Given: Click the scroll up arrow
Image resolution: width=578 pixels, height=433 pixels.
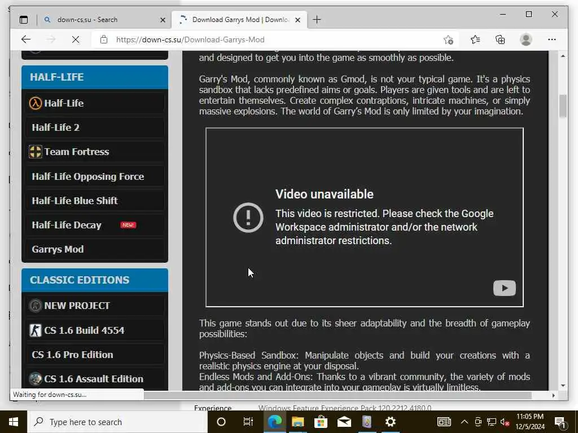Looking at the screenshot, I should 563,56.
